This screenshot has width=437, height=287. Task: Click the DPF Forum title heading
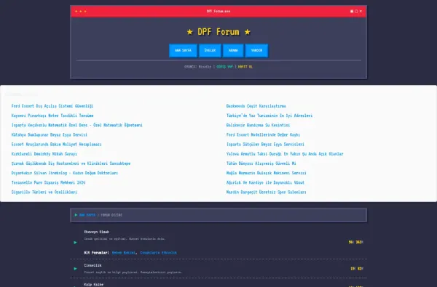[x=219, y=32]
